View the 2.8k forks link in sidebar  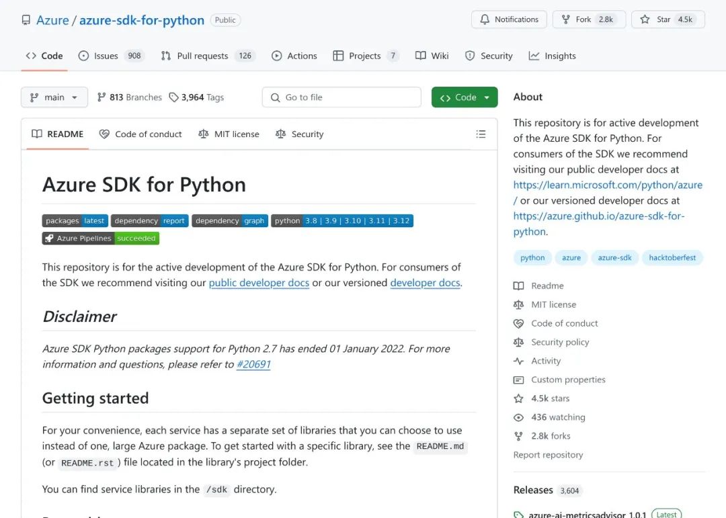551,436
